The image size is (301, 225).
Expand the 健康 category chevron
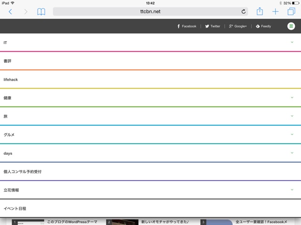pyautogui.click(x=292, y=97)
